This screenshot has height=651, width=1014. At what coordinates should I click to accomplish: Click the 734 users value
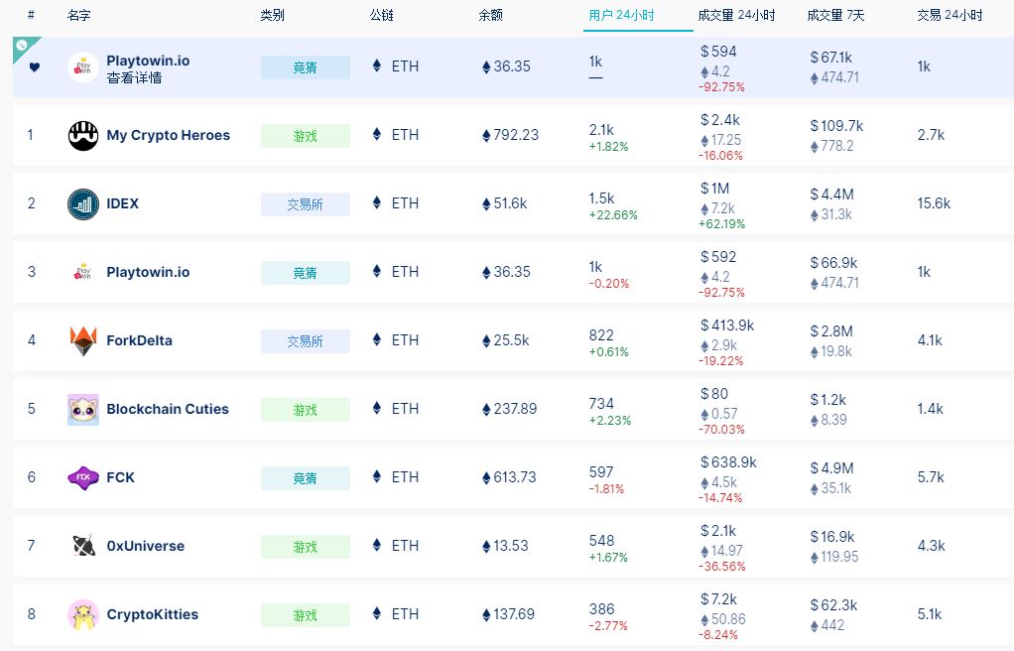pyautogui.click(x=601, y=404)
